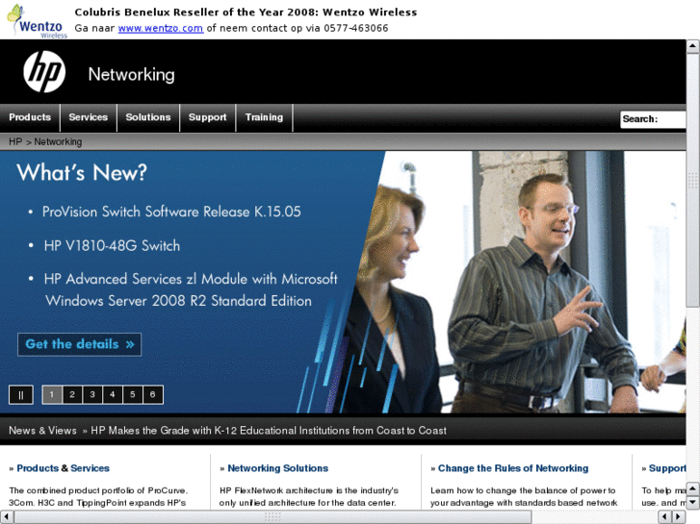The image size is (700, 524).
Task: Click the vertical scrollbar thumb
Action: coord(693,179)
